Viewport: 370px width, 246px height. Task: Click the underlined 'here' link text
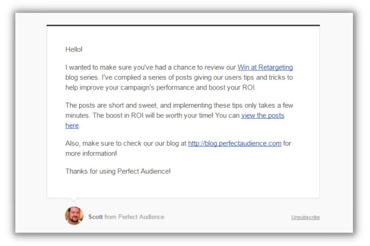click(72, 125)
